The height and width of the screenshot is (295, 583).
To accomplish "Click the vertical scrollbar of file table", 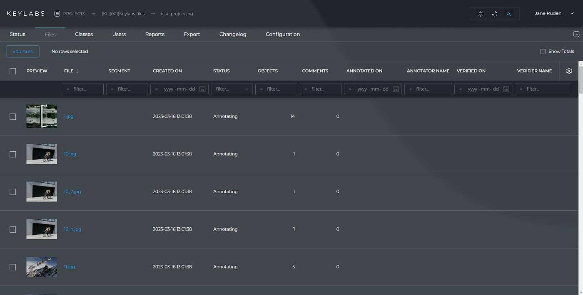I will tap(581, 80).
